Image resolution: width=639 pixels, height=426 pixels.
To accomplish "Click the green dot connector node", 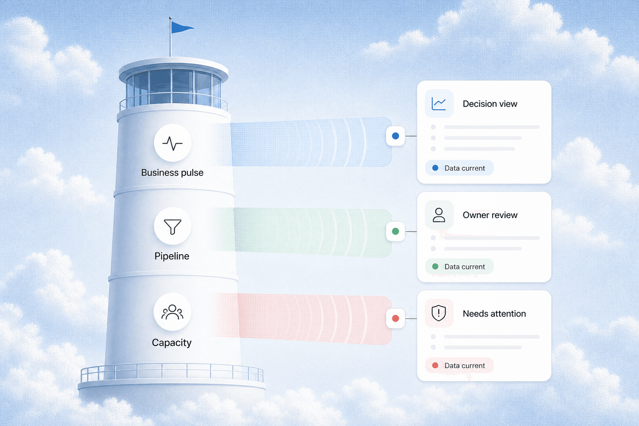I will (x=396, y=231).
